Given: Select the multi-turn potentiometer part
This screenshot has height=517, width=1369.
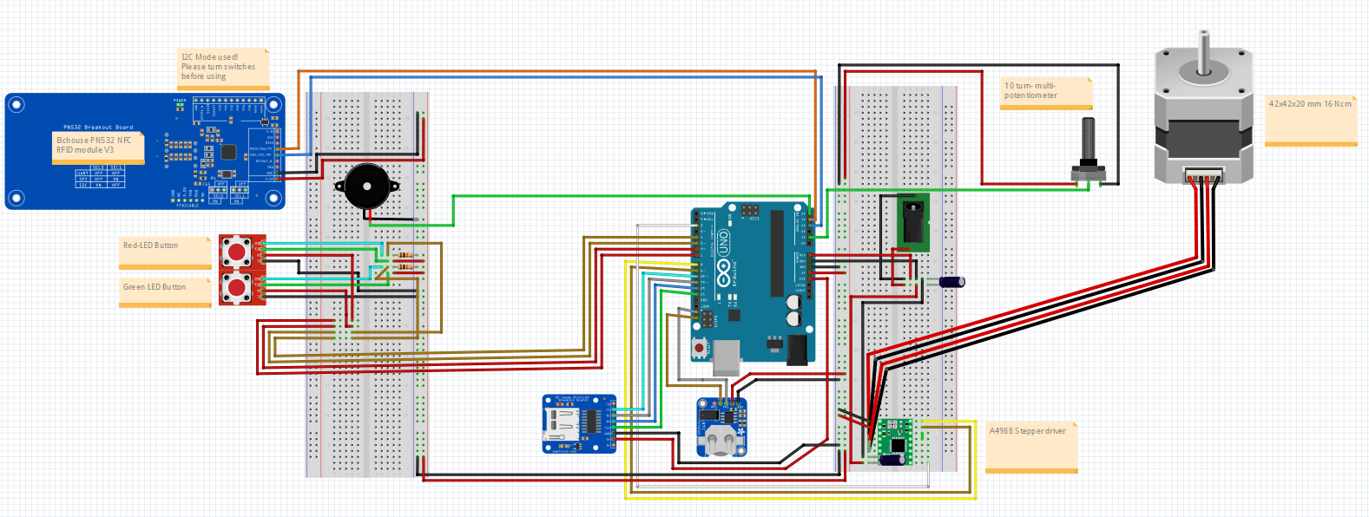Looking at the screenshot, I should pos(1087,154).
